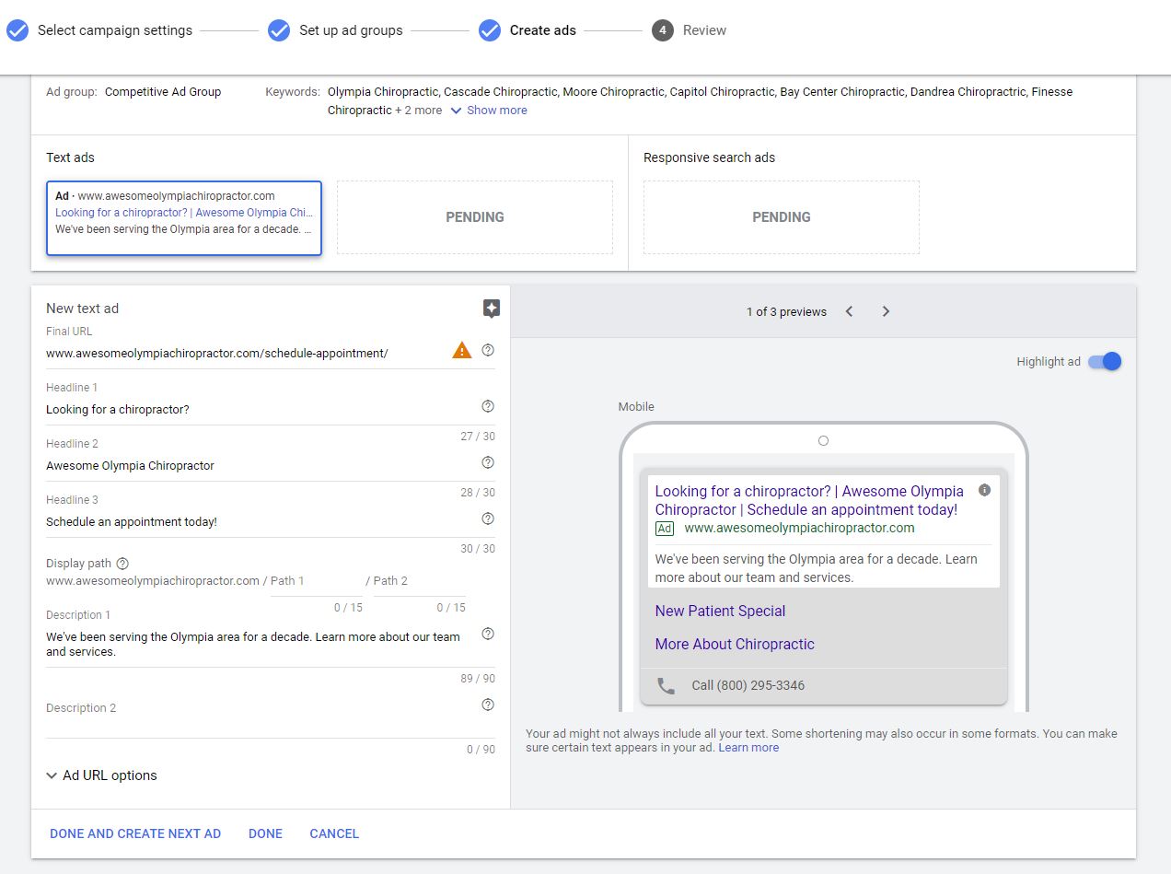Viewport: 1171px width, 874px height.
Task: Open the help icon for Headline 3
Action: (x=488, y=519)
